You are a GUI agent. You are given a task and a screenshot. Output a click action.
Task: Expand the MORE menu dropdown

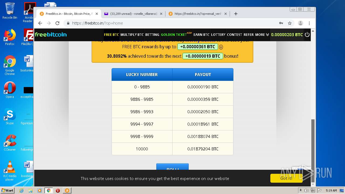pyautogui.click(x=262, y=34)
